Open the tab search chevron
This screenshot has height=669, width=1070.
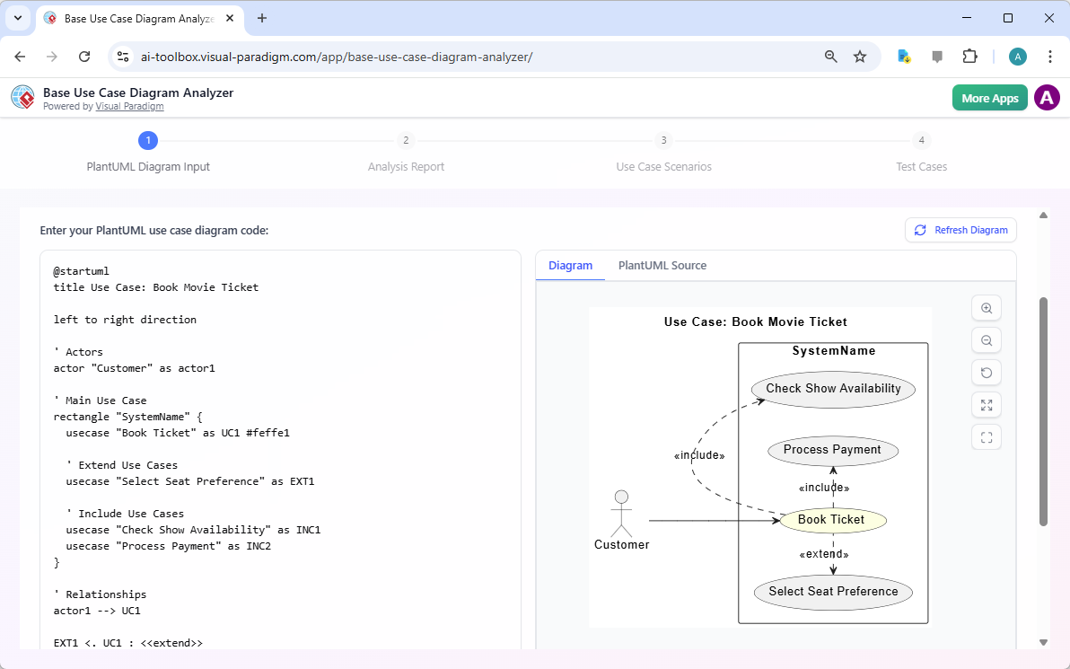pyautogui.click(x=17, y=18)
